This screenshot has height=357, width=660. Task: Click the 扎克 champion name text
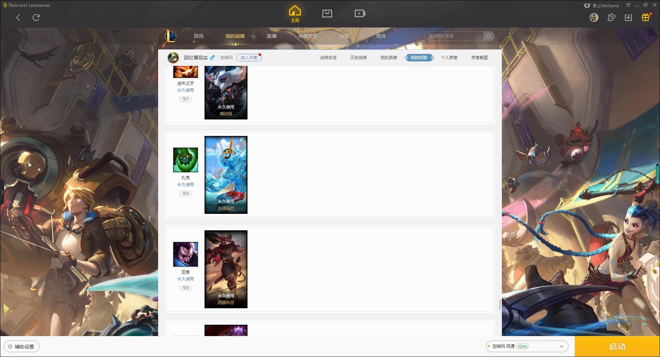pos(186,178)
